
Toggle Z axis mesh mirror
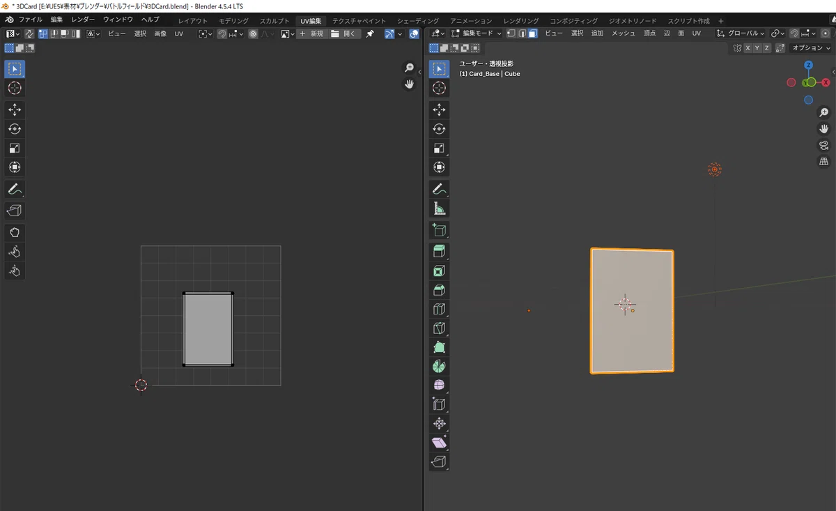(x=767, y=48)
